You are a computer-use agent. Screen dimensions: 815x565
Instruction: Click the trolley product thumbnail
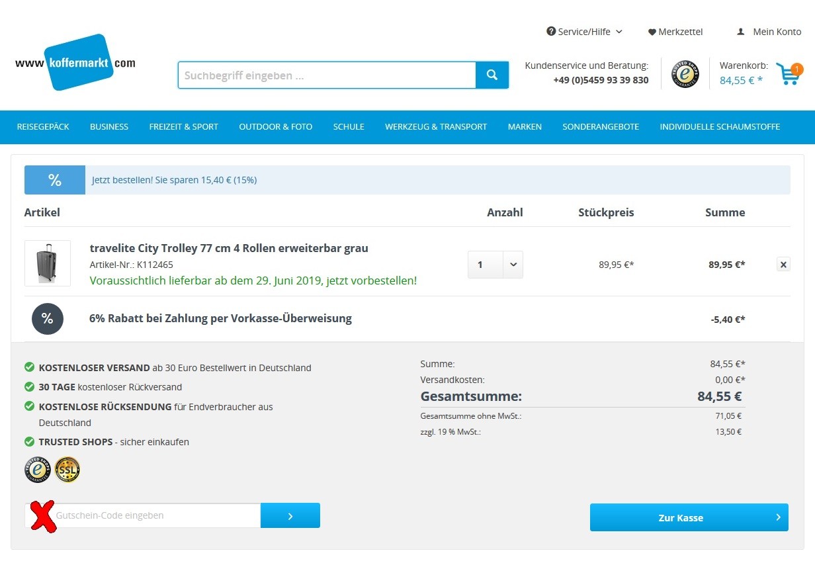click(x=48, y=263)
